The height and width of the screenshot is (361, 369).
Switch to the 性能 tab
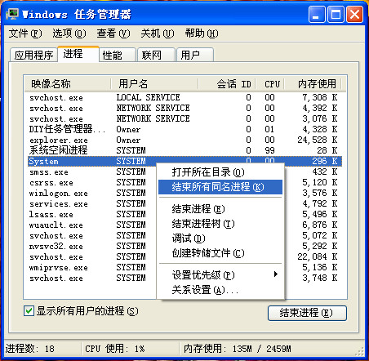pyautogui.click(x=118, y=55)
